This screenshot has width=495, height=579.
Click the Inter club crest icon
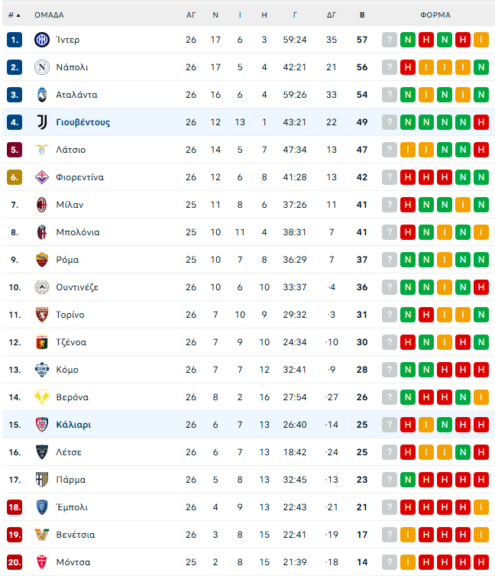tap(41, 40)
